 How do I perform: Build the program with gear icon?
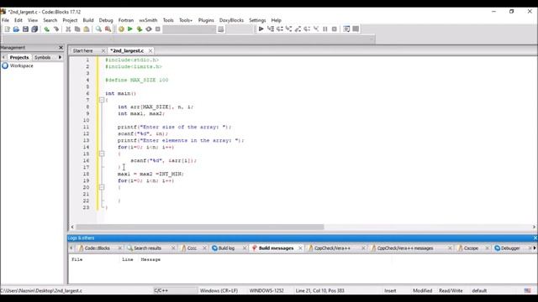pyautogui.click(x=121, y=29)
